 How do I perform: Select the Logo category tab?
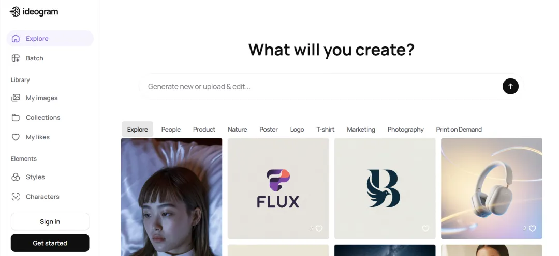[297, 130]
